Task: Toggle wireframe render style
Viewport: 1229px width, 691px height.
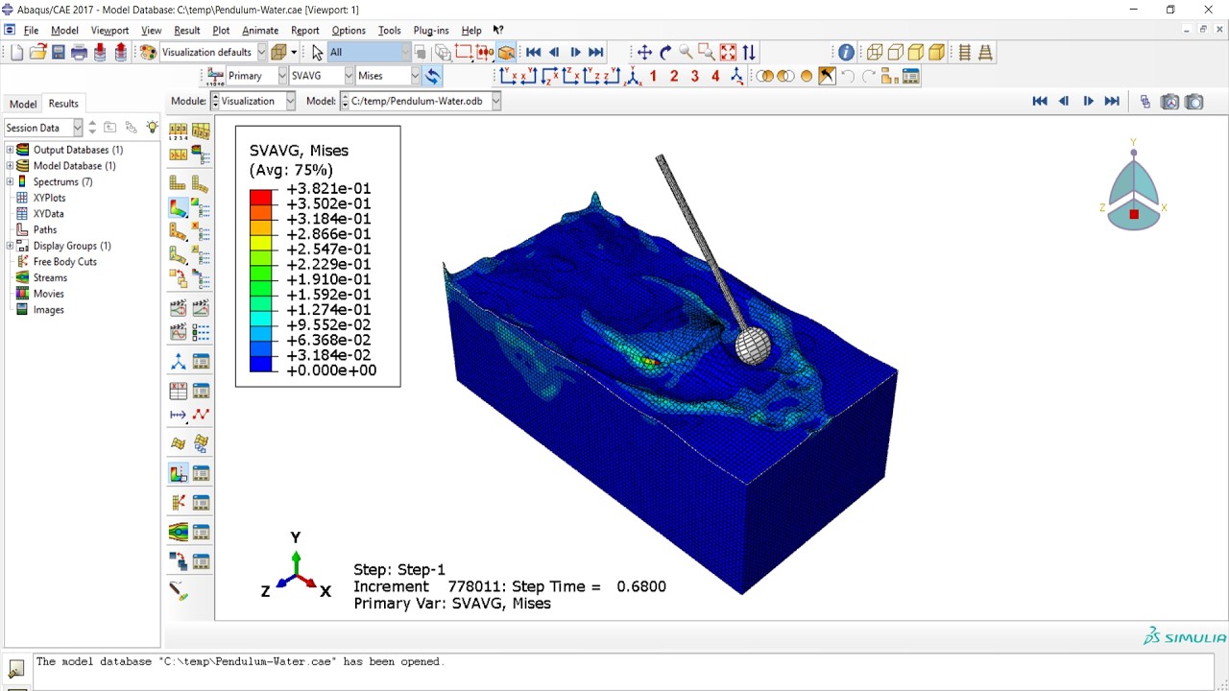Action: (x=874, y=53)
